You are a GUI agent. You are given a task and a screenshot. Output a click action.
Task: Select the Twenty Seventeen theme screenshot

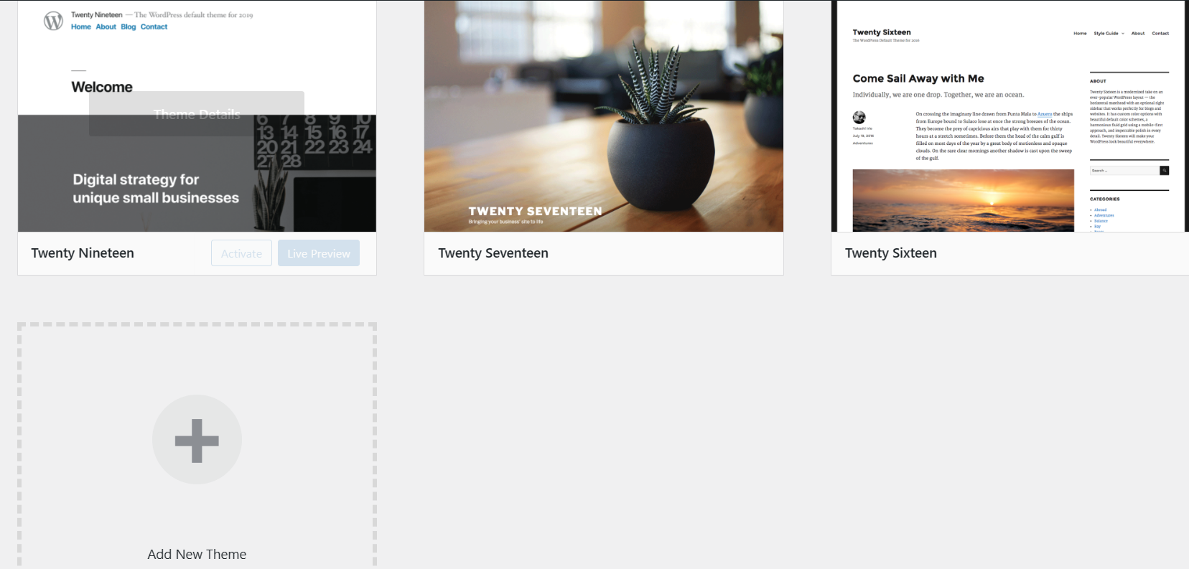coord(604,116)
